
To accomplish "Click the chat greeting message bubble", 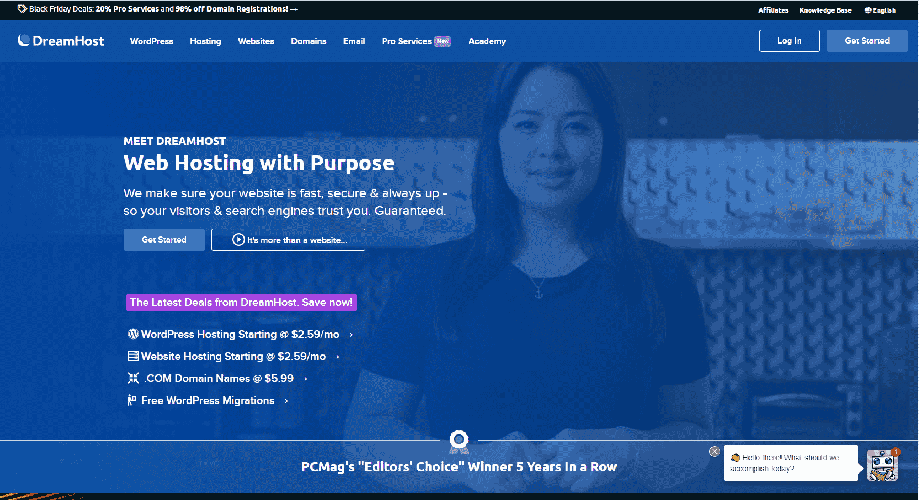I will 790,463.
